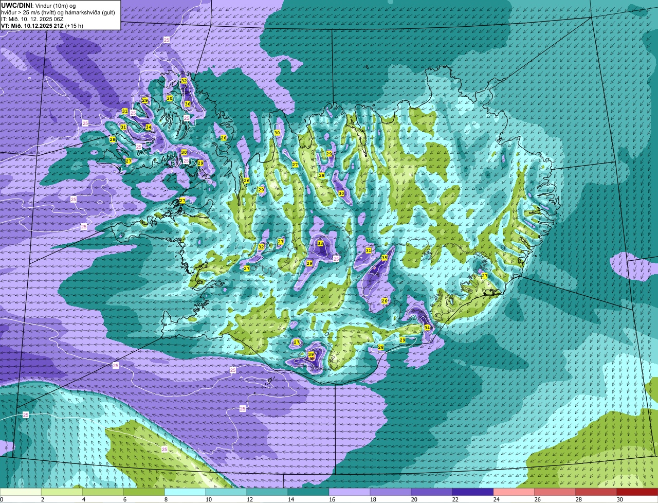Select the yellow 33 gust label
The width and height of the screenshot is (658, 503).
[320, 243]
